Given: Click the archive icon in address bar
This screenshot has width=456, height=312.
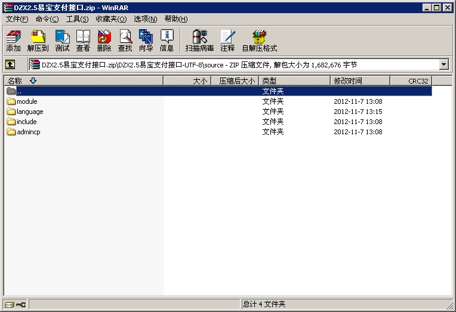Looking at the screenshot, I should (35, 64).
